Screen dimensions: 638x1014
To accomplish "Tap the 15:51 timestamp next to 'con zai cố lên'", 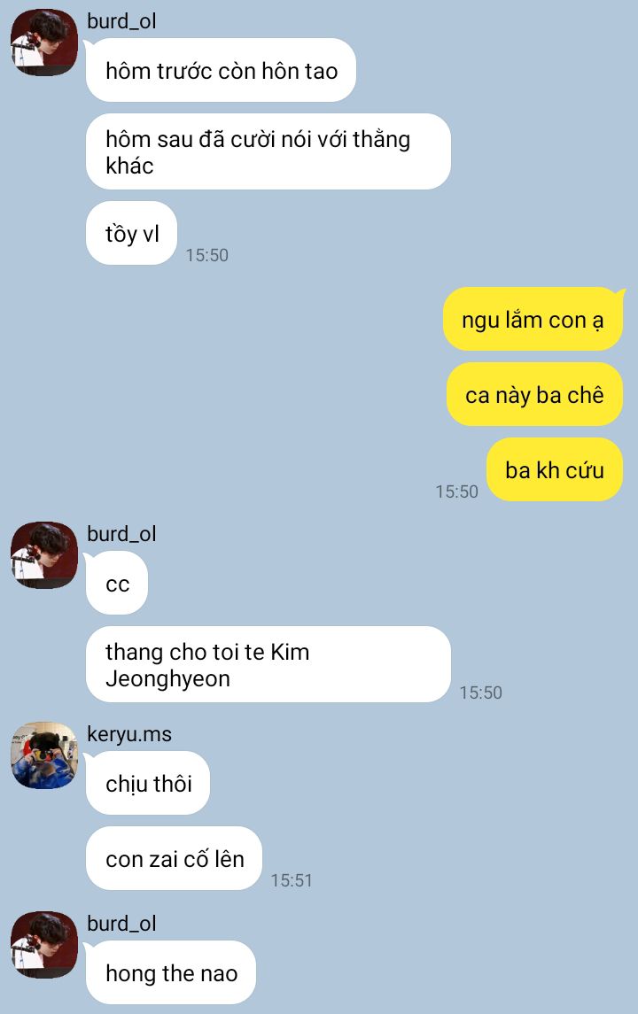I will coord(292,880).
